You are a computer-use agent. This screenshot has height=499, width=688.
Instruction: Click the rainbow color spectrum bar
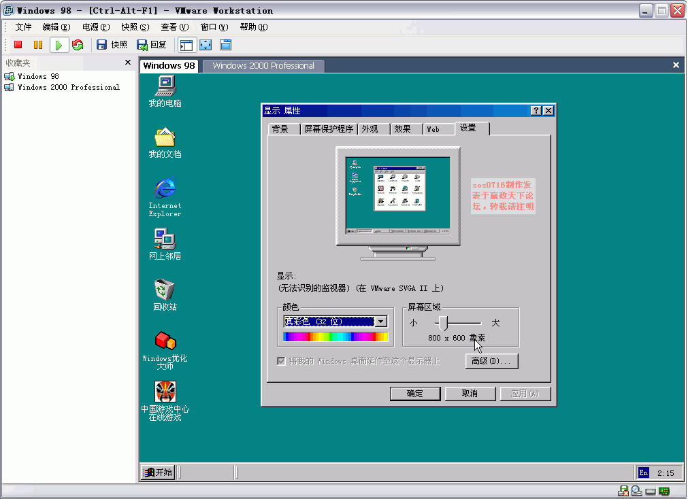coord(335,337)
